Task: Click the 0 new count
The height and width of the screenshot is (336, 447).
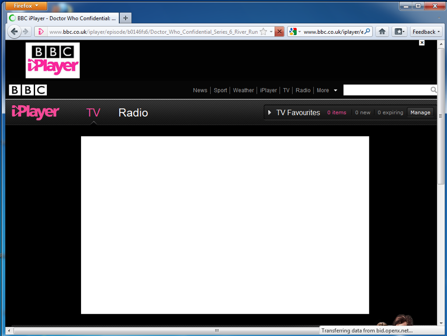Action: [362, 113]
